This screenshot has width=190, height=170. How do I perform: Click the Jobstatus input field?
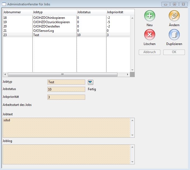pyautogui.click(x=66, y=89)
